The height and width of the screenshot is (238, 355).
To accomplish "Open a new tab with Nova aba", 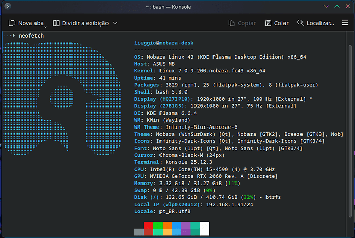I will [x=26, y=23].
